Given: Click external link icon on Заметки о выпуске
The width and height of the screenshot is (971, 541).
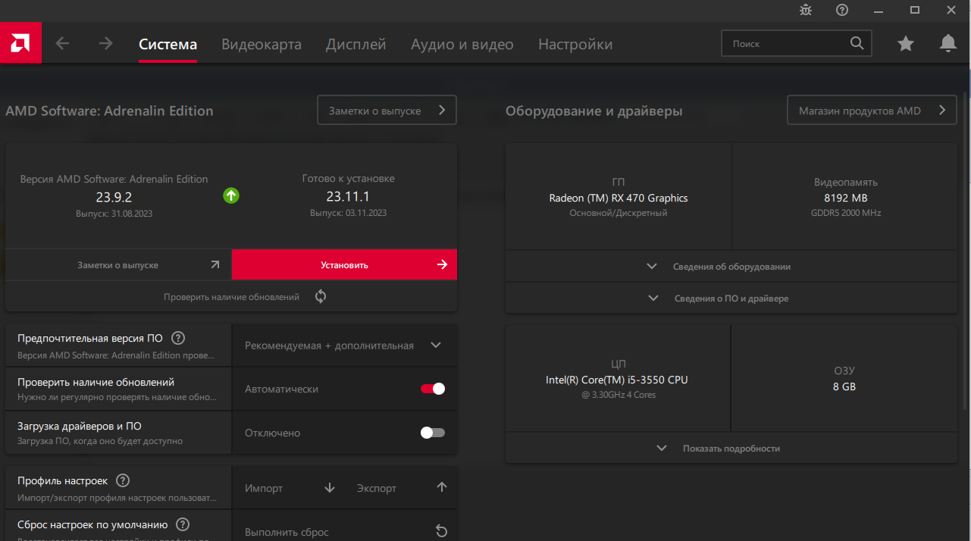Looking at the screenshot, I should 215,265.
